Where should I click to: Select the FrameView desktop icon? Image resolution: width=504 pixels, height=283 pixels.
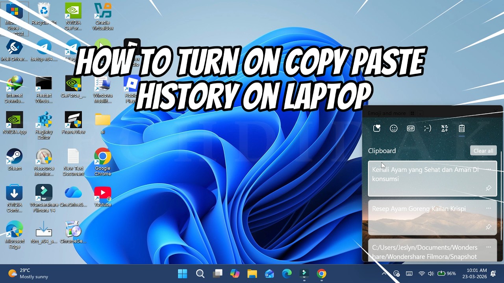(x=73, y=123)
